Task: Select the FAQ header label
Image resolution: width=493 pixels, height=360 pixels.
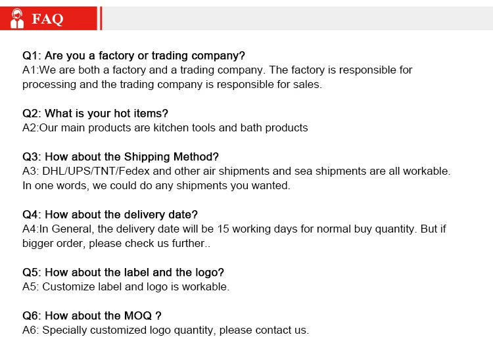Action: click(x=47, y=19)
